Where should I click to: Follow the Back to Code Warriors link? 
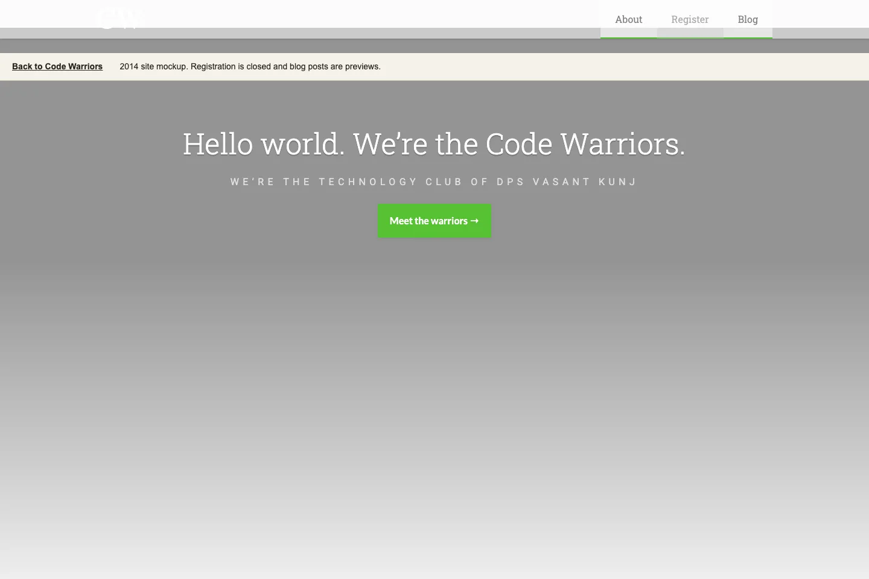point(57,66)
